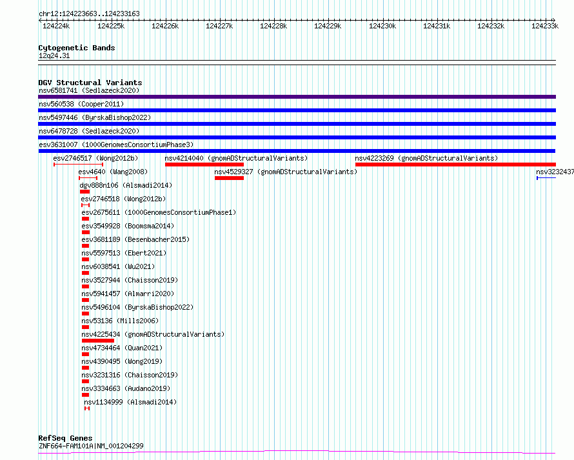Screen dimensions: 574x460
Task: Click the blue bar under nsv5497446
Action: pos(297,124)
